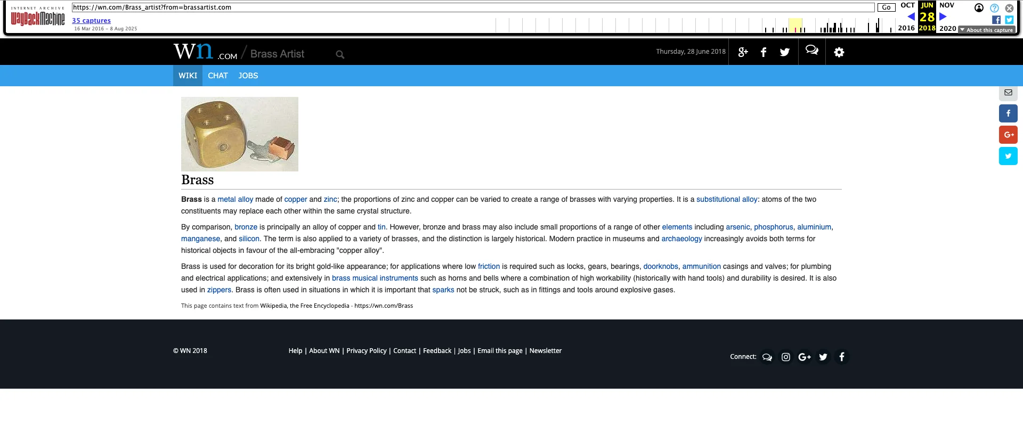
Task: Expand the About this capture dropdown
Action: click(x=986, y=30)
